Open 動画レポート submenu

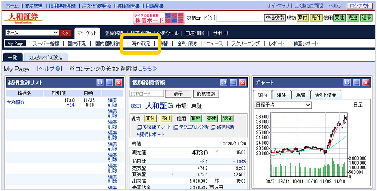pyautogui.click(x=306, y=43)
